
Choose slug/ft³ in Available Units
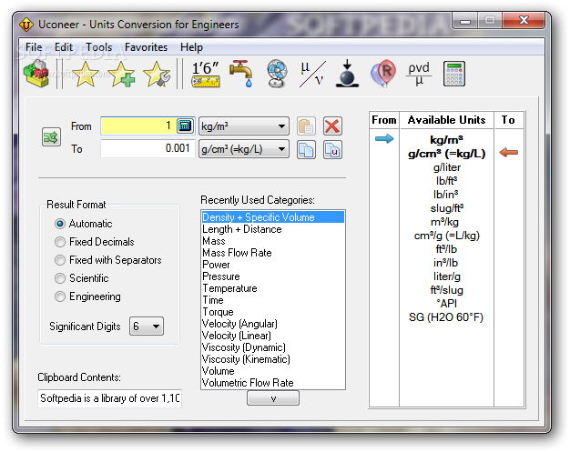point(447,208)
